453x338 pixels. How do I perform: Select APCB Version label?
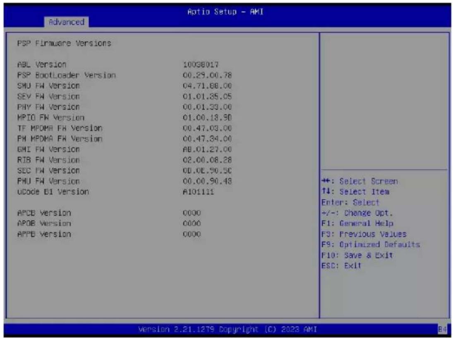pyautogui.click(x=44, y=213)
